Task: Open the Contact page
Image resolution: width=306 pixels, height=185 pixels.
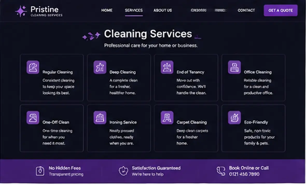Action: [x=246, y=10]
